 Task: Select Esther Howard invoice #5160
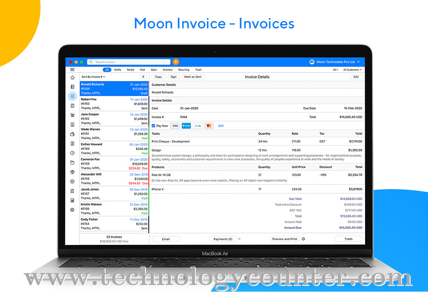tap(114, 149)
